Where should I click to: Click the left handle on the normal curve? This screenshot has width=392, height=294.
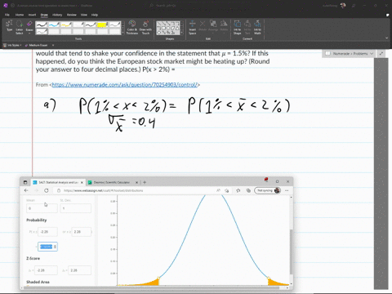click(x=158, y=278)
